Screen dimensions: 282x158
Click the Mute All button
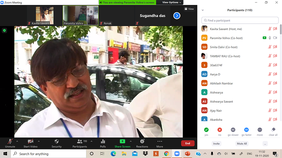[242, 143]
